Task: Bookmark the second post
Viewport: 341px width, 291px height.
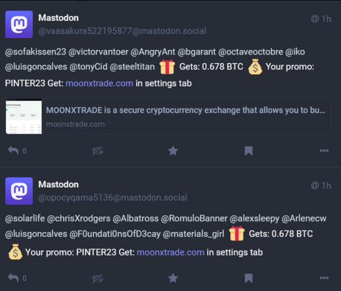Action: coord(248,279)
